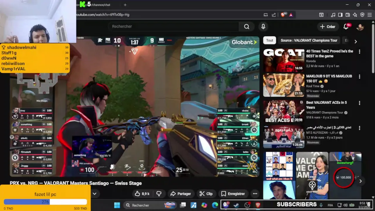
Task: Open Brave playlist music note icon
Action: [x=333, y=15]
